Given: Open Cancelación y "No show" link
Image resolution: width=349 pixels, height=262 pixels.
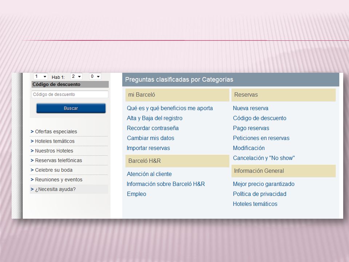Looking at the screenshot, I should [x=264, y=158].
